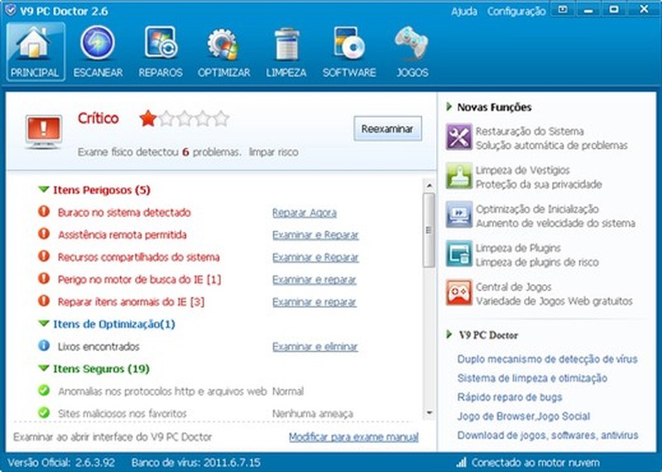Click blue info icon beside Lixos encontrados
Image resolution: width=662 pixels, height=472 pixels.
44,345
